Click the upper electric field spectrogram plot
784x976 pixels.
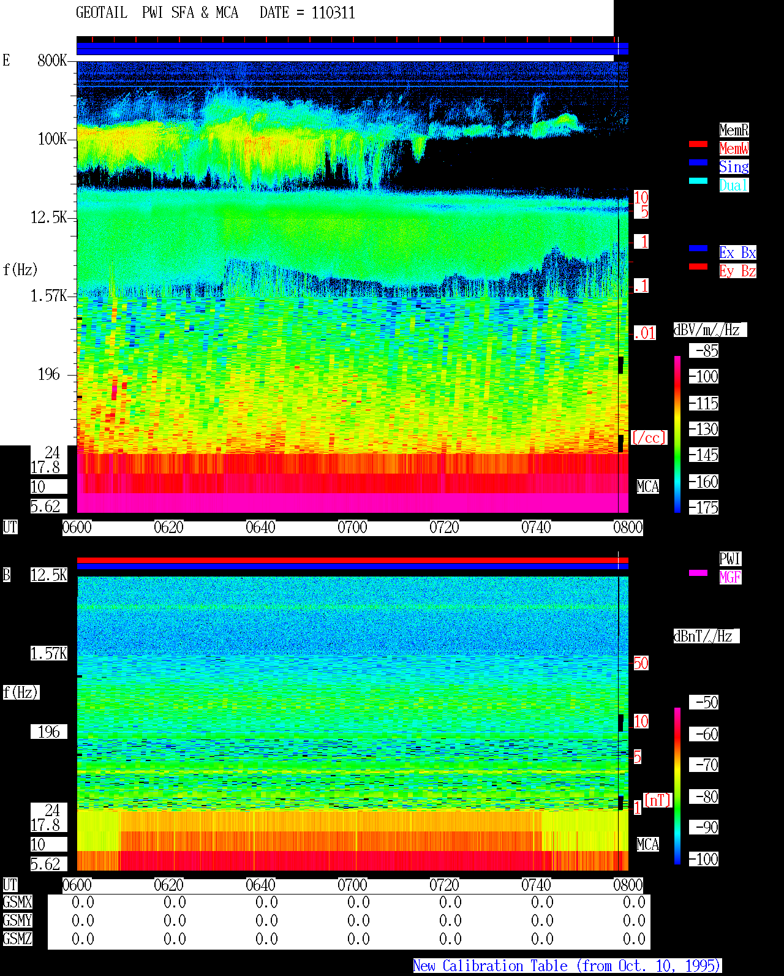point(352,287)
